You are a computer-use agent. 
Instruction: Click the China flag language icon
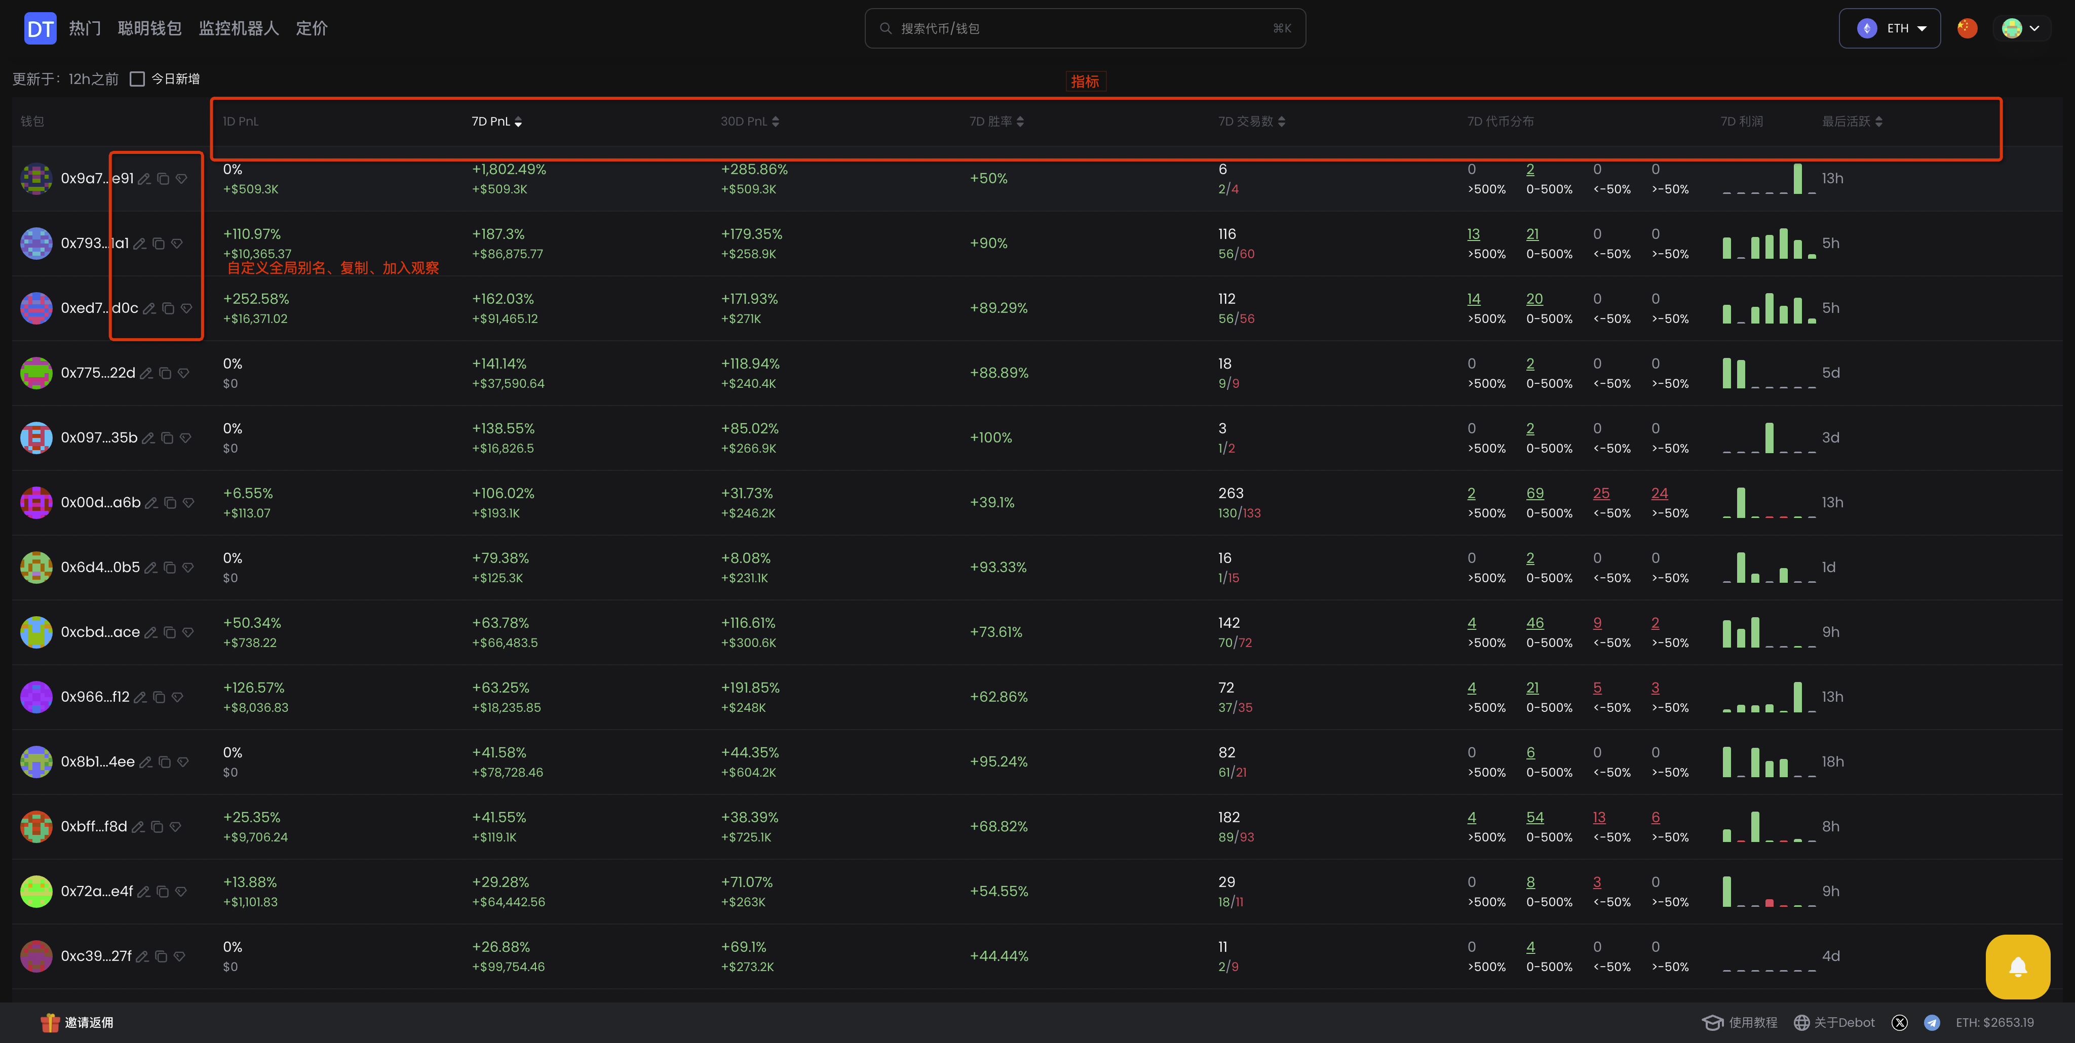[1967, 29]
